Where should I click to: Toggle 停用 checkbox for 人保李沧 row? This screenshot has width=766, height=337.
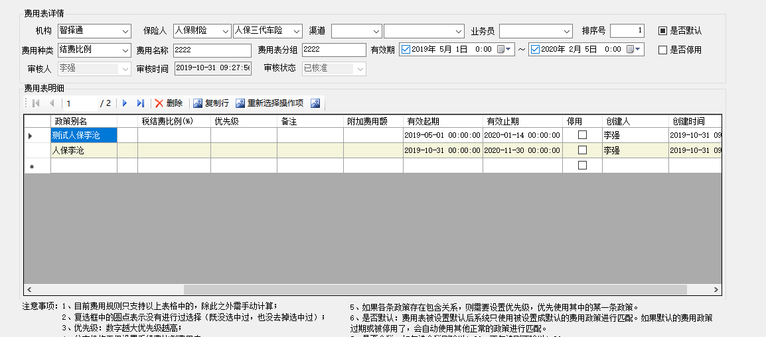(x=582, y=150)
